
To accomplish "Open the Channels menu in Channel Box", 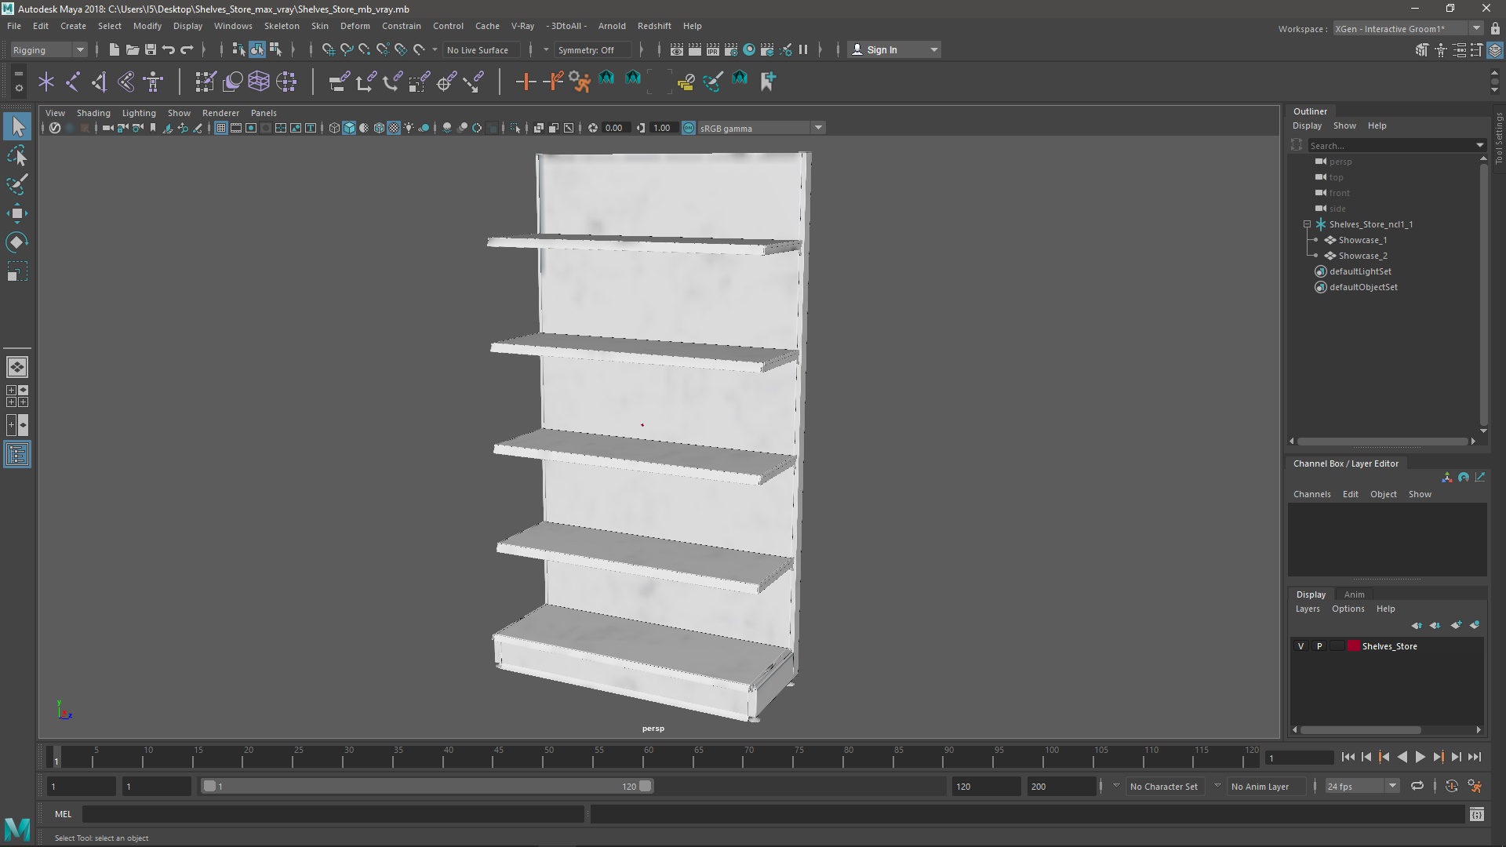I will 1311,494.
